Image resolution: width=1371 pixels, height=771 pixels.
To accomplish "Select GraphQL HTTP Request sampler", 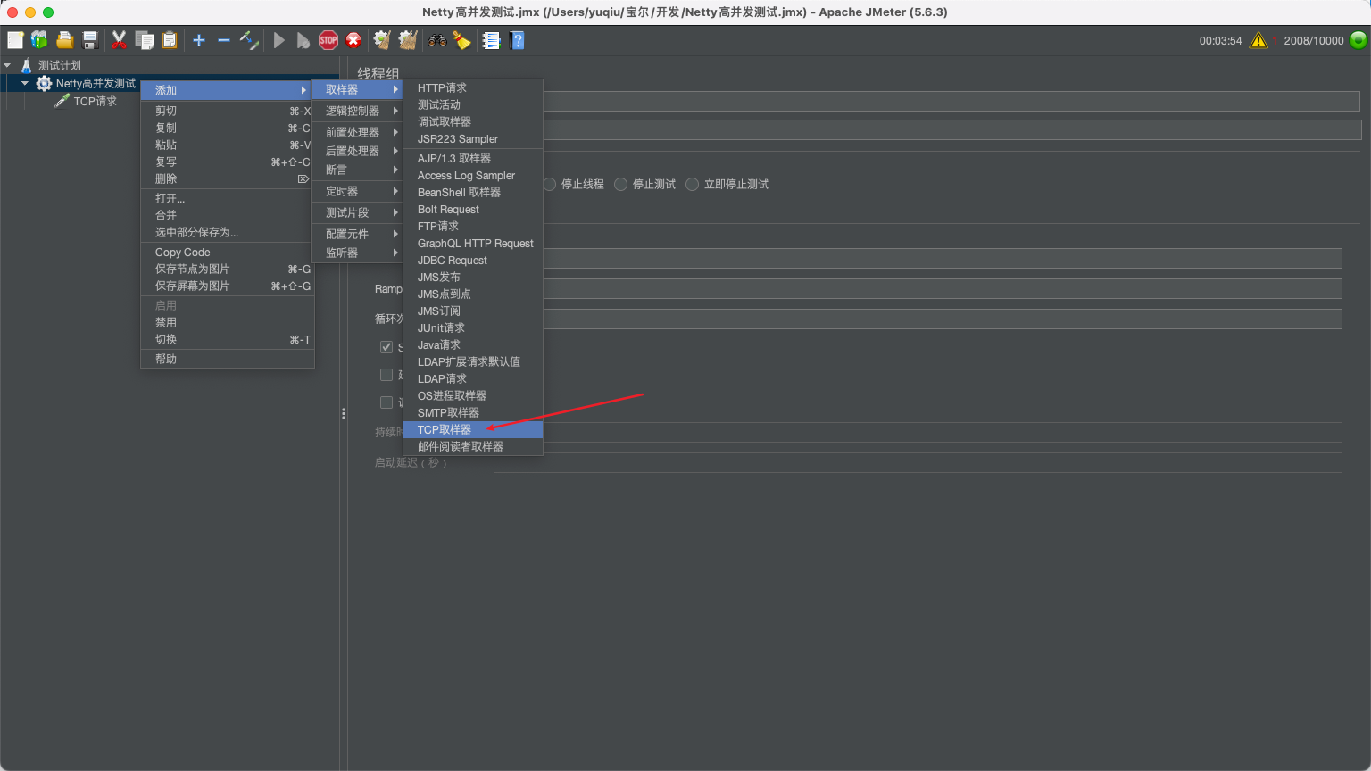I will pyautogui.click(x=473, y=243).
